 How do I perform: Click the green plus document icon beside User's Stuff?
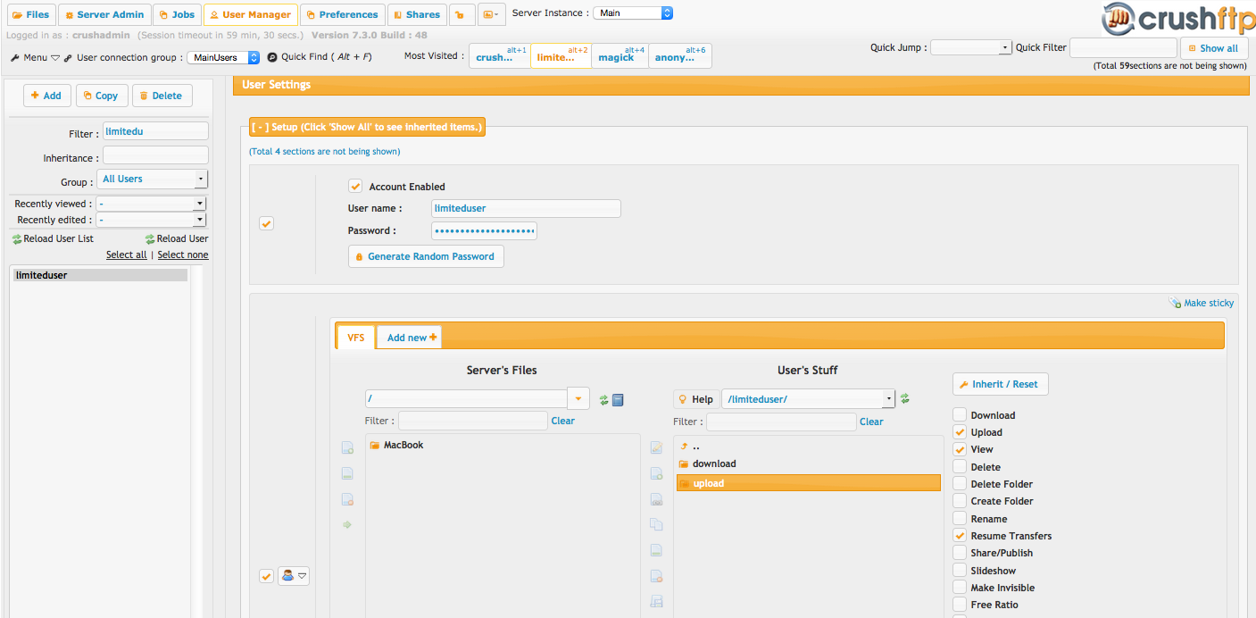(656, 473)
